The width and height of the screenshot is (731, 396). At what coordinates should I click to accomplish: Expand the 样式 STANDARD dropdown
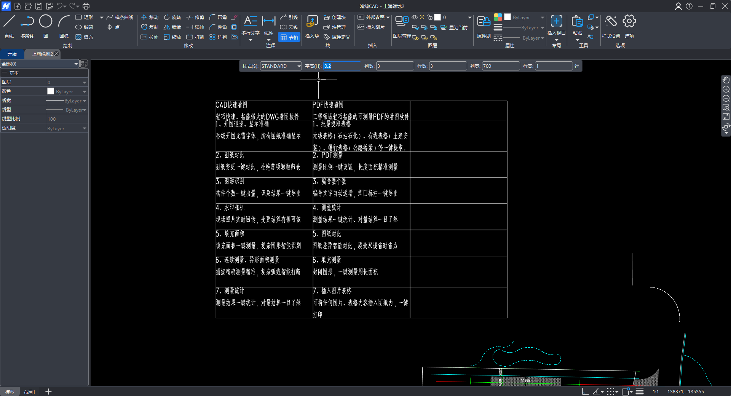point(299,66)
